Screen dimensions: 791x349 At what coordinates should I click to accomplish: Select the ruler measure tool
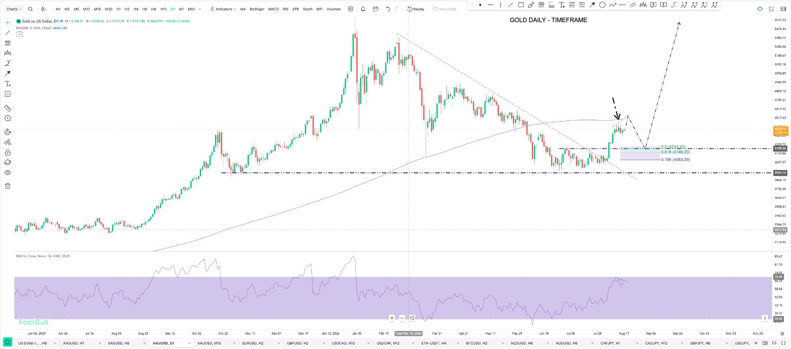pyautogui.click(x=7, y=108)
